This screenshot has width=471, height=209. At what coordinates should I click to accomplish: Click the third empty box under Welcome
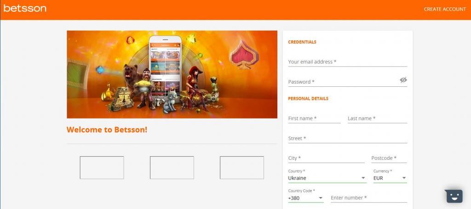[x=242, y=168]
